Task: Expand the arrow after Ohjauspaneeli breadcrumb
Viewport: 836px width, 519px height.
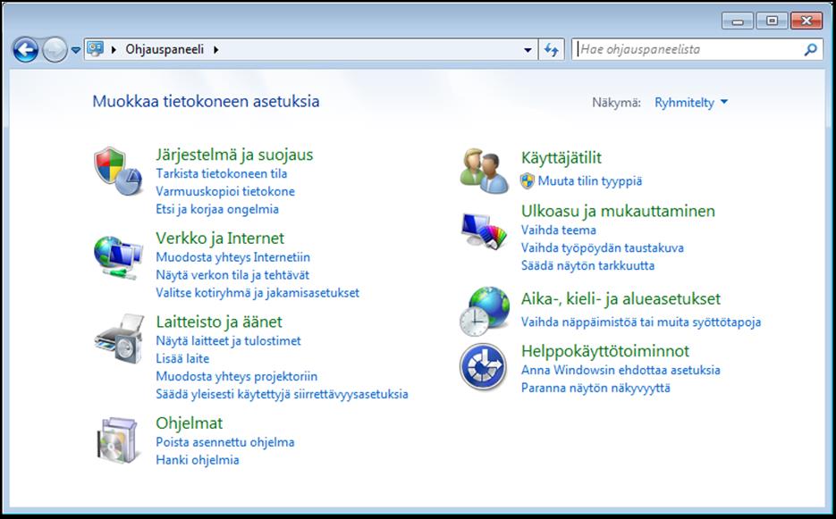Action: point(216,49)
